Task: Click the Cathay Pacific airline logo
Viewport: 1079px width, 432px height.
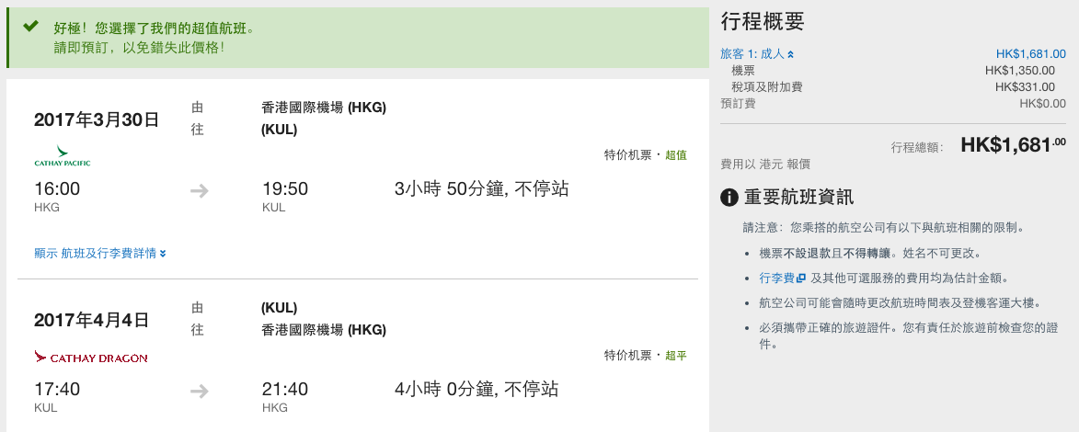Action: (63, 156)
